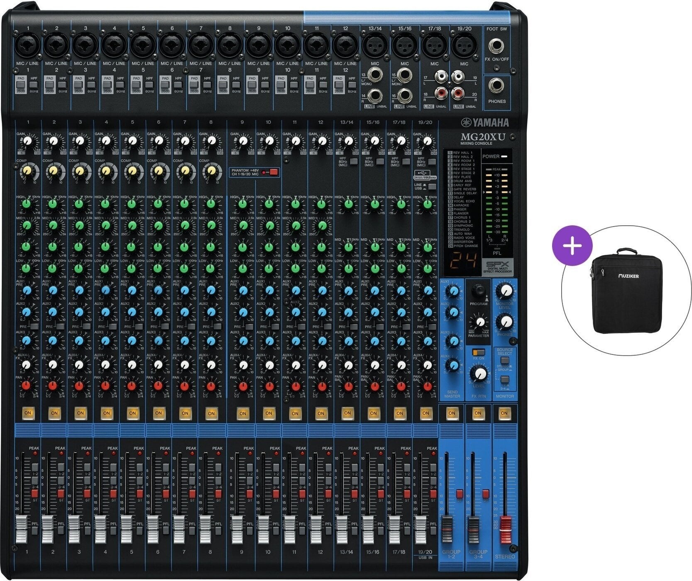
Task: Click the 13/14 HPF 80Hz switch
Action: point(353,162)
